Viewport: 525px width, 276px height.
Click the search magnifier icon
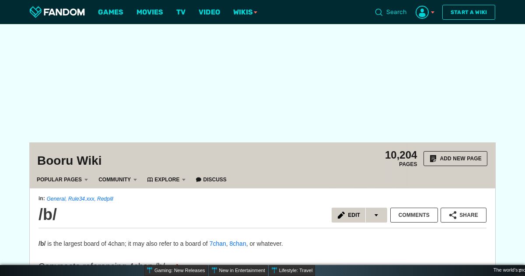click(x=379, y=12)
